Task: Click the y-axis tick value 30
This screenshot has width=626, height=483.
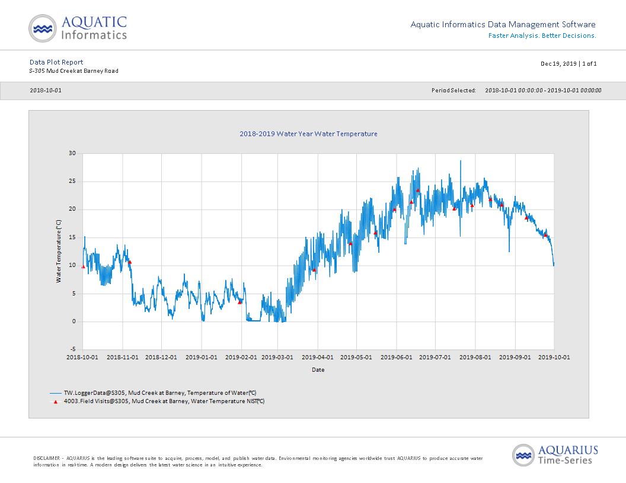Action: point(72,153)
